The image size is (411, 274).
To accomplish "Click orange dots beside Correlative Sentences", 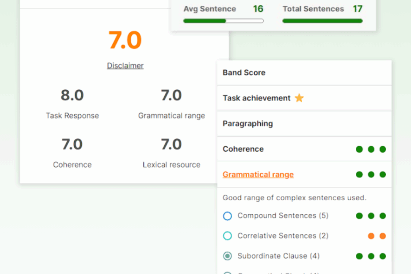I will point(377,236).
